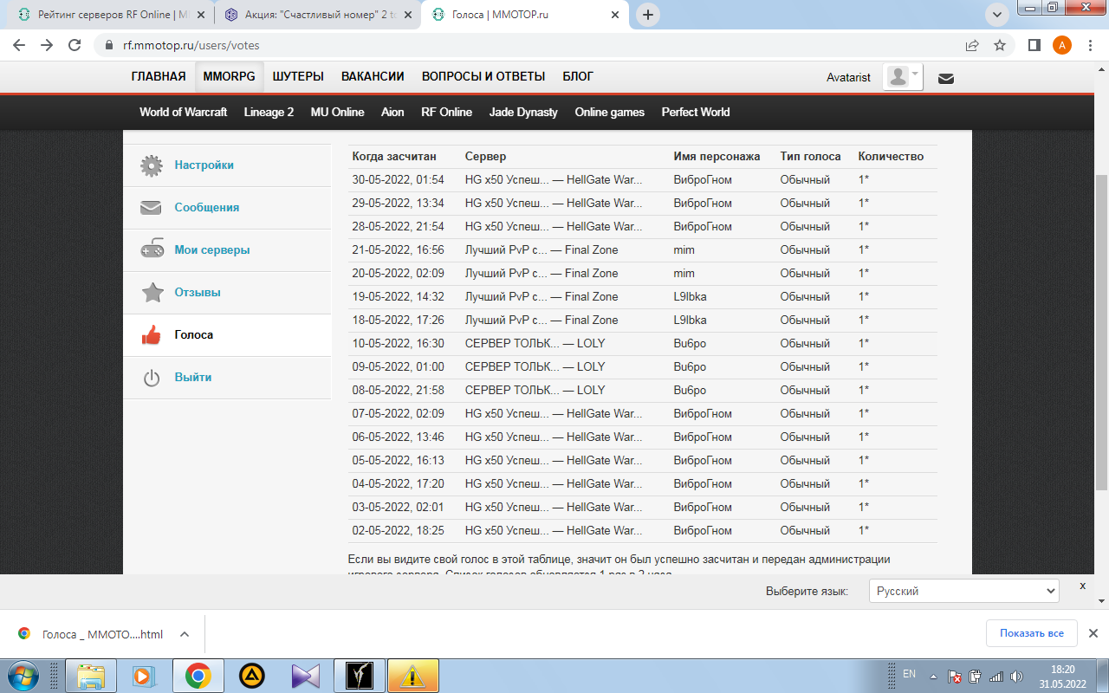The height and width of the screenshot is (693, 1109).
Task: Click the address bar URL field
Action: click(529, 45)
